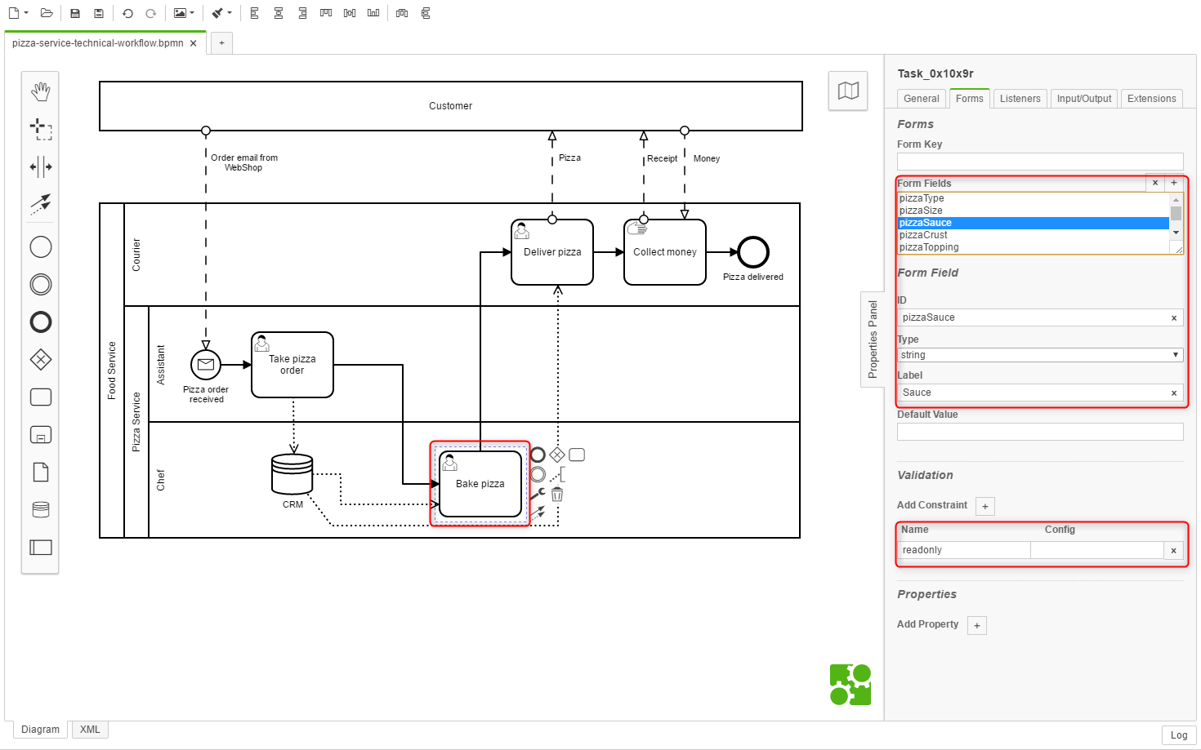Click the Add Constraint plus button
Screen dimensions: 1201x750
point(985,506)
